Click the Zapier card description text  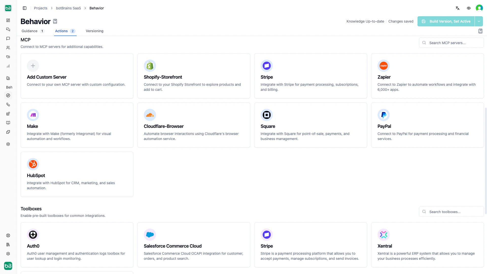[x=426, y=87]
